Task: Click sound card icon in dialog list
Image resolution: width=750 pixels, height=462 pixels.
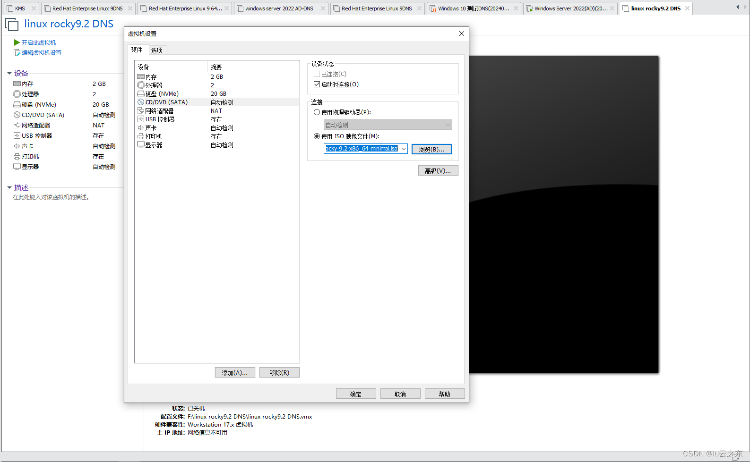Action: click(x=140, y=127)
